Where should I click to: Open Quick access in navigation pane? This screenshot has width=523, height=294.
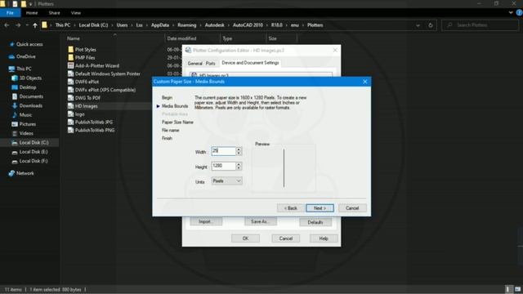pyautogui.click(x=29, y=44)
